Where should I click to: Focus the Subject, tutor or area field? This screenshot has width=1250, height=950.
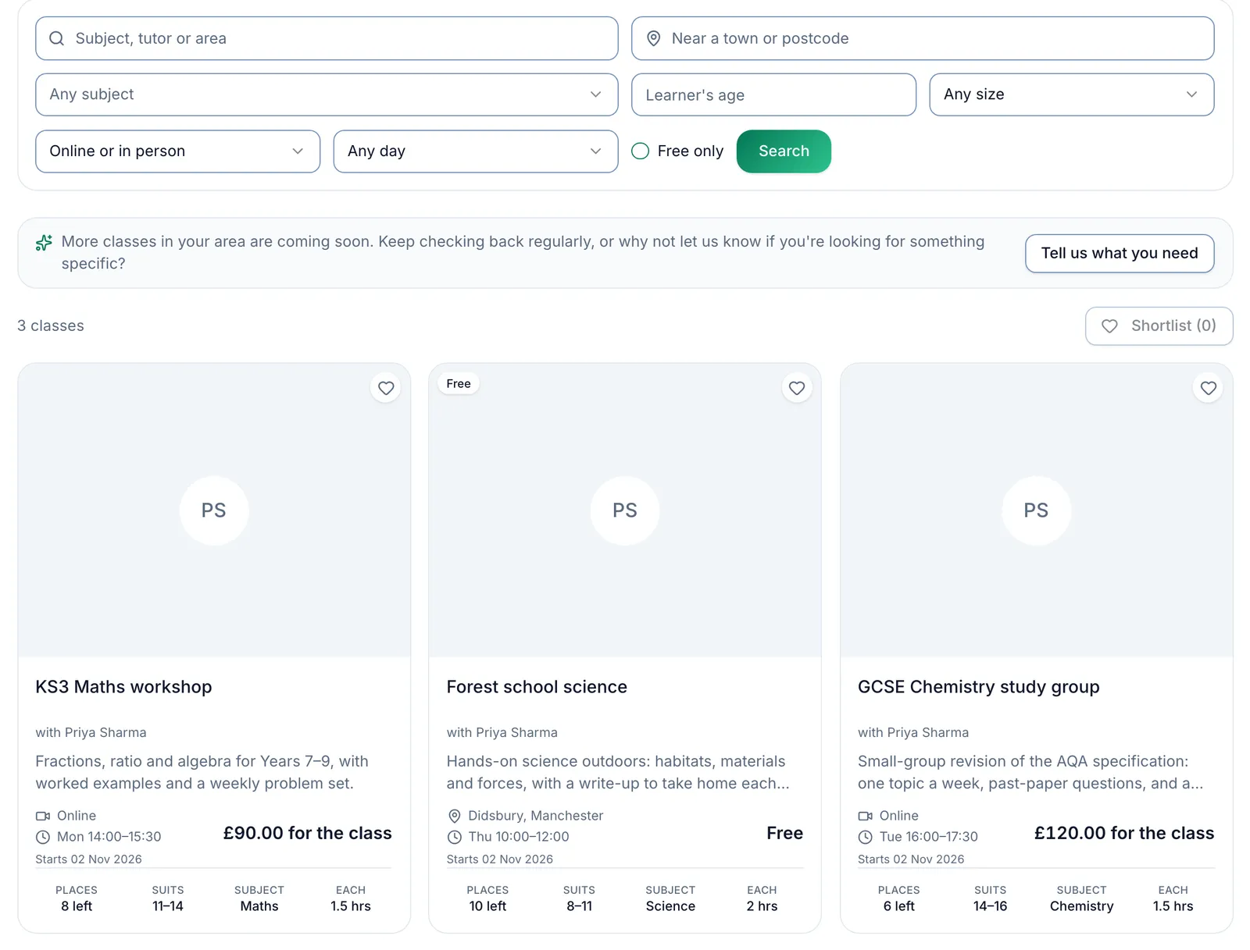327,38
